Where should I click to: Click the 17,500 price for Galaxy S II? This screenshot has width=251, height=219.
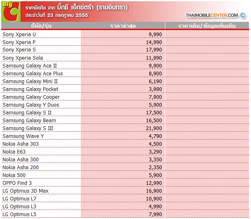(x=154, y=113)
